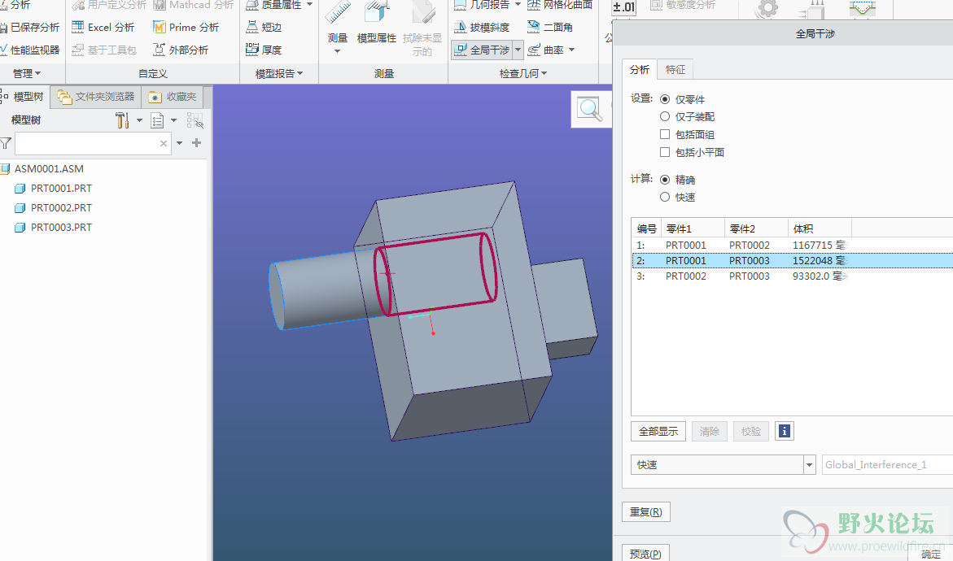953x561 pixels.
Task: Click the blue info icon in the dialog
Action: pos(784,431)
